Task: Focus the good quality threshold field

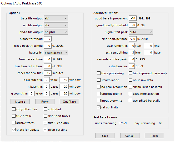Action: (132, 25)
